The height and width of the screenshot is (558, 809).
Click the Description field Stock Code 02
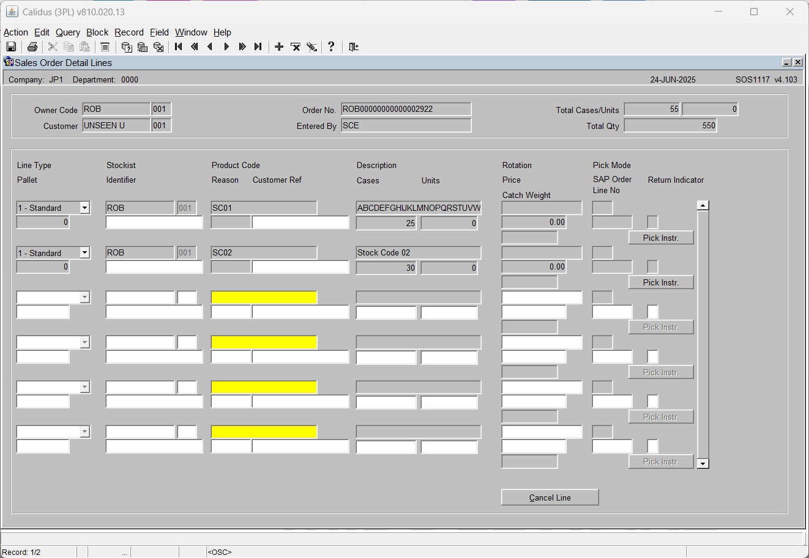[419, 252]
